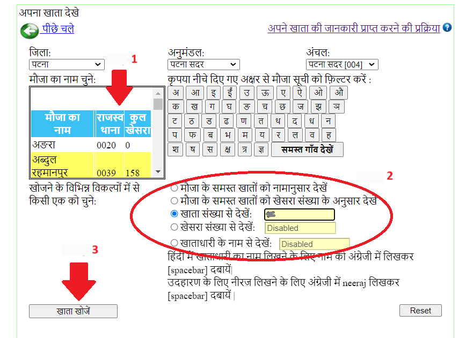Filter mauja list by letter प
The height and width of the screenshot is (338, 466).
175,135
